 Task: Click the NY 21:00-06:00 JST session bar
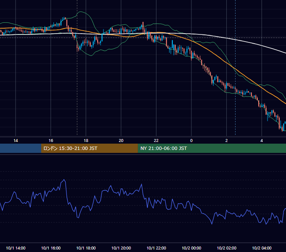coord(212,148)
